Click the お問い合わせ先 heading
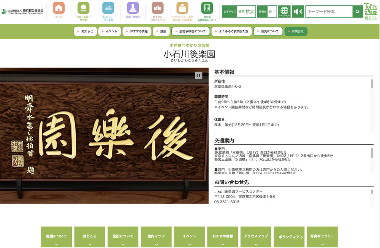This screenshot has height=248, width=380. 232,182
